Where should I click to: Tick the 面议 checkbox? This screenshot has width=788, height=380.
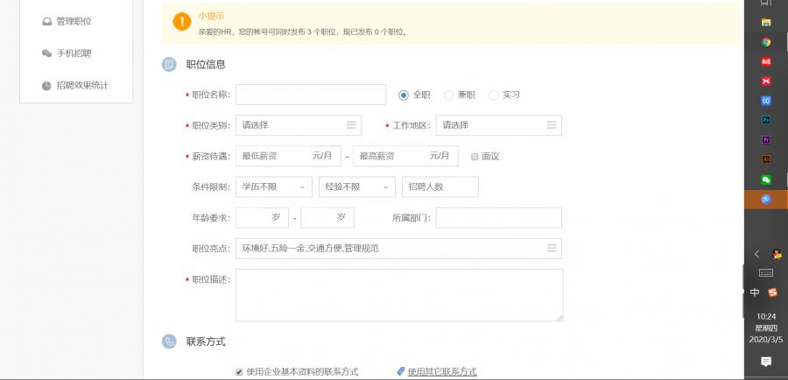pyautogui.click(x=475, y=157)
